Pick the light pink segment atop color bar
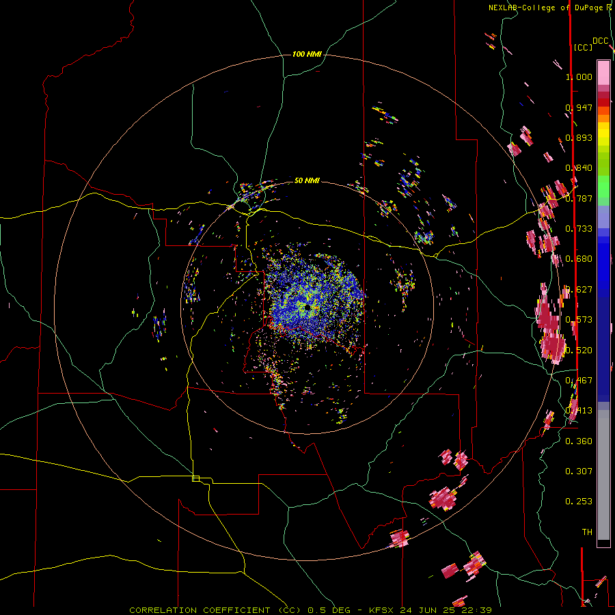The image size is (615, 615). pyautogui.click(x=603, y=72)
